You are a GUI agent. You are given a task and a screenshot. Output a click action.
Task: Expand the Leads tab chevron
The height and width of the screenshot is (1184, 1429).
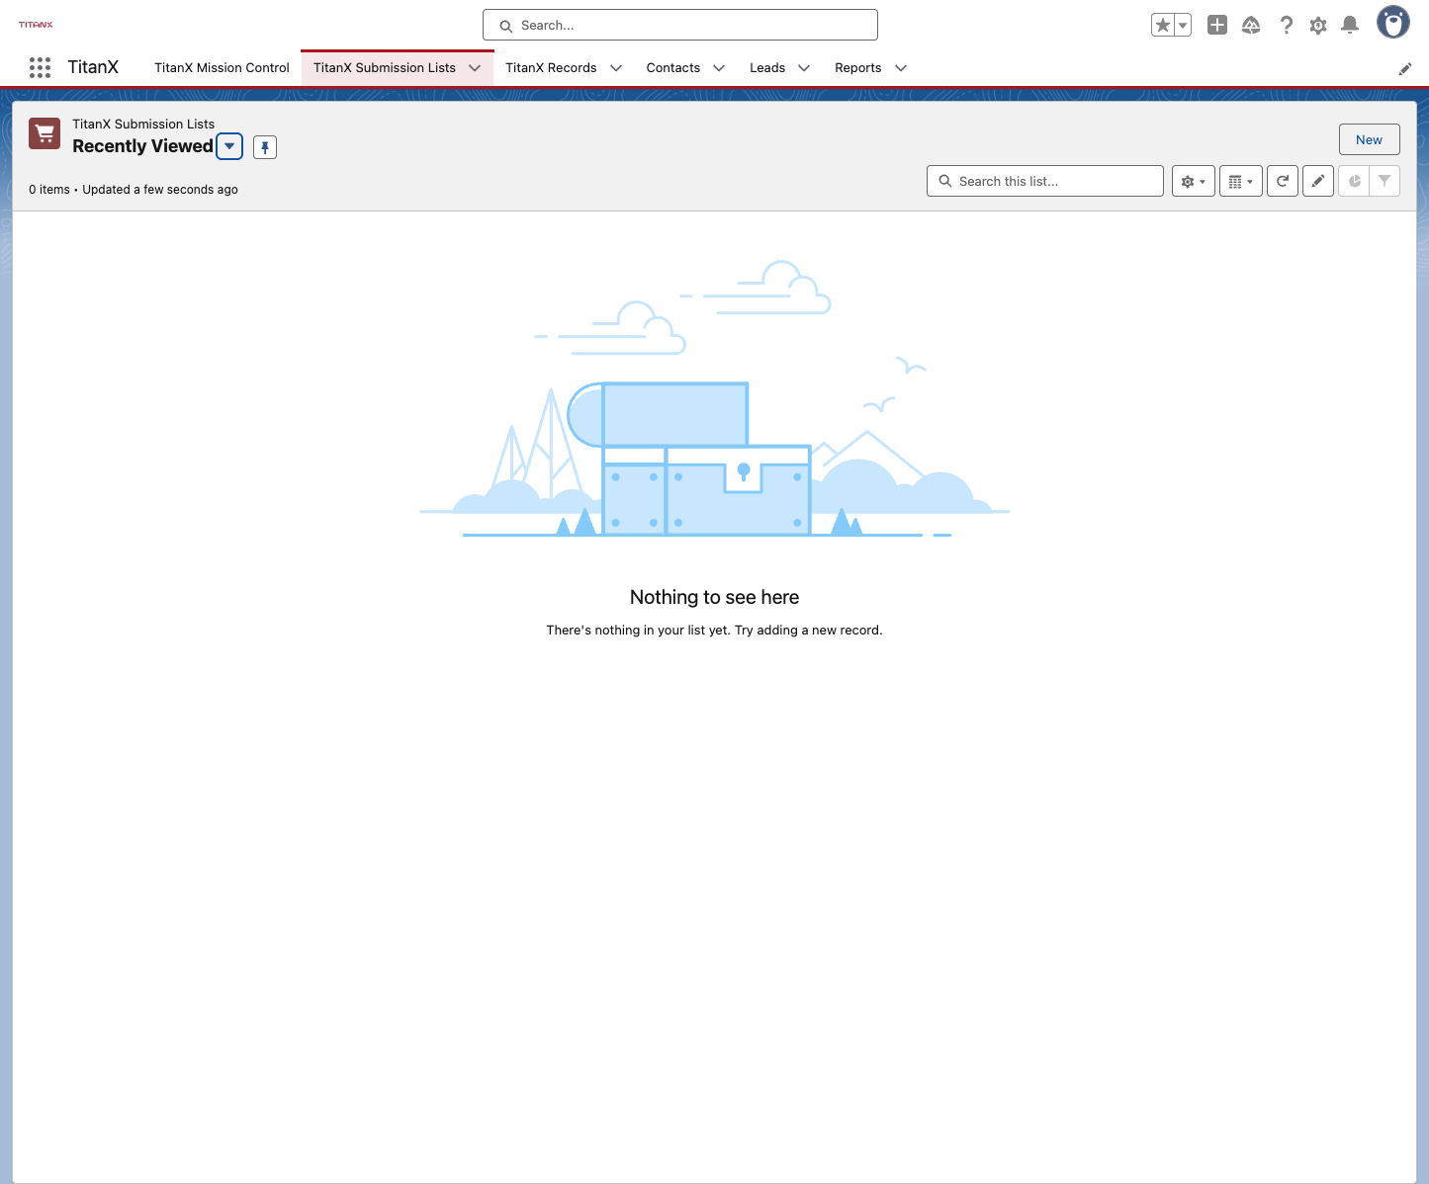[804, 68]
